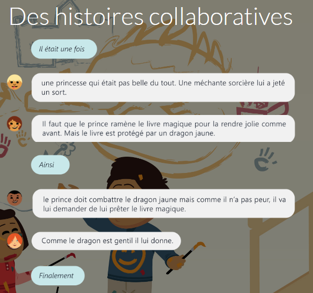The height and width of the screenshot is (293, 313).
Task: Click the dark-skinned boy avatar icon
Action: click(x=15, y=198)
